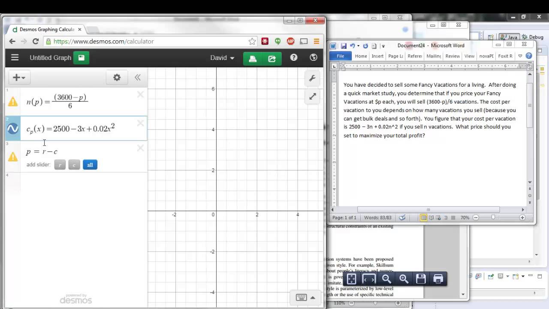Click the Word zoom in plus button
549x309 pixels.
pyautogui.click(x=522, y=218)
